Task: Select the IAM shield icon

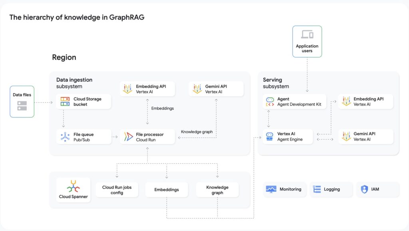Action: tap(364, 189)
